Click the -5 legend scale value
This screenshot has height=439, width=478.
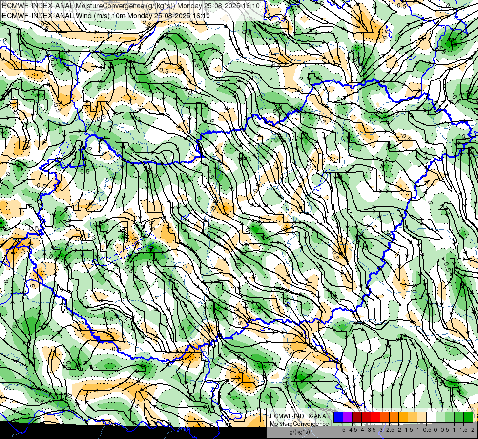click(x=343, y=430)
